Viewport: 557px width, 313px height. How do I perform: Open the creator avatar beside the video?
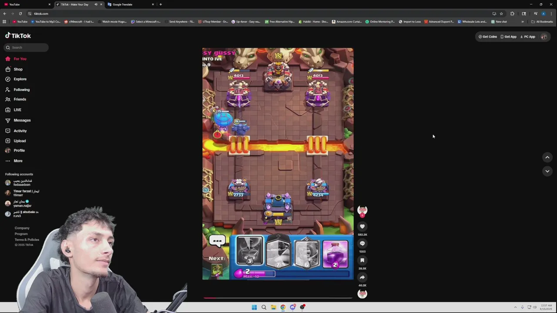[362, 210]
